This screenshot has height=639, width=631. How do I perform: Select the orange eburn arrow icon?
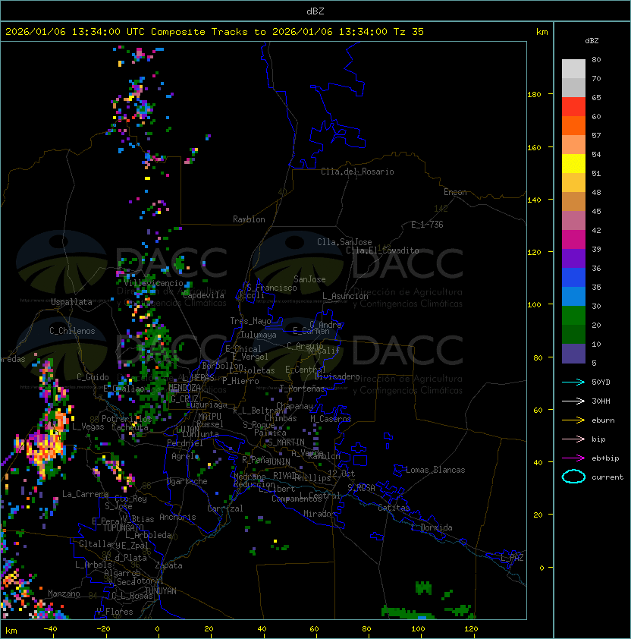click(x=573, y=420)
